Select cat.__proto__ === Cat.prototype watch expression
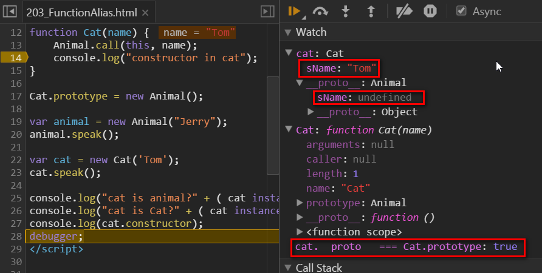Image resolution: width=542 pixels, height=273 pixels. 406,247
